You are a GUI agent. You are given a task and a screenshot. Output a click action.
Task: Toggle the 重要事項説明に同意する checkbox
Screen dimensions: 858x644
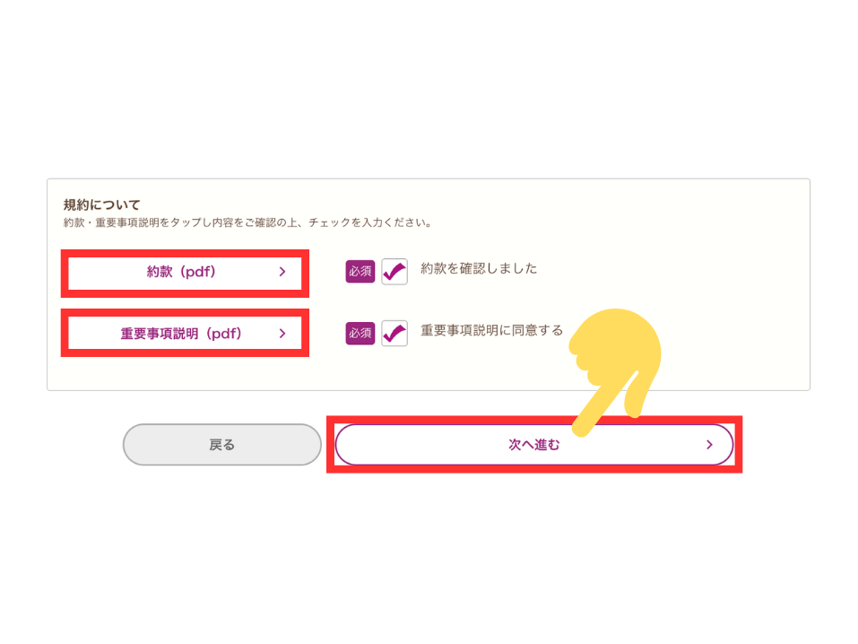pos(394,333)
